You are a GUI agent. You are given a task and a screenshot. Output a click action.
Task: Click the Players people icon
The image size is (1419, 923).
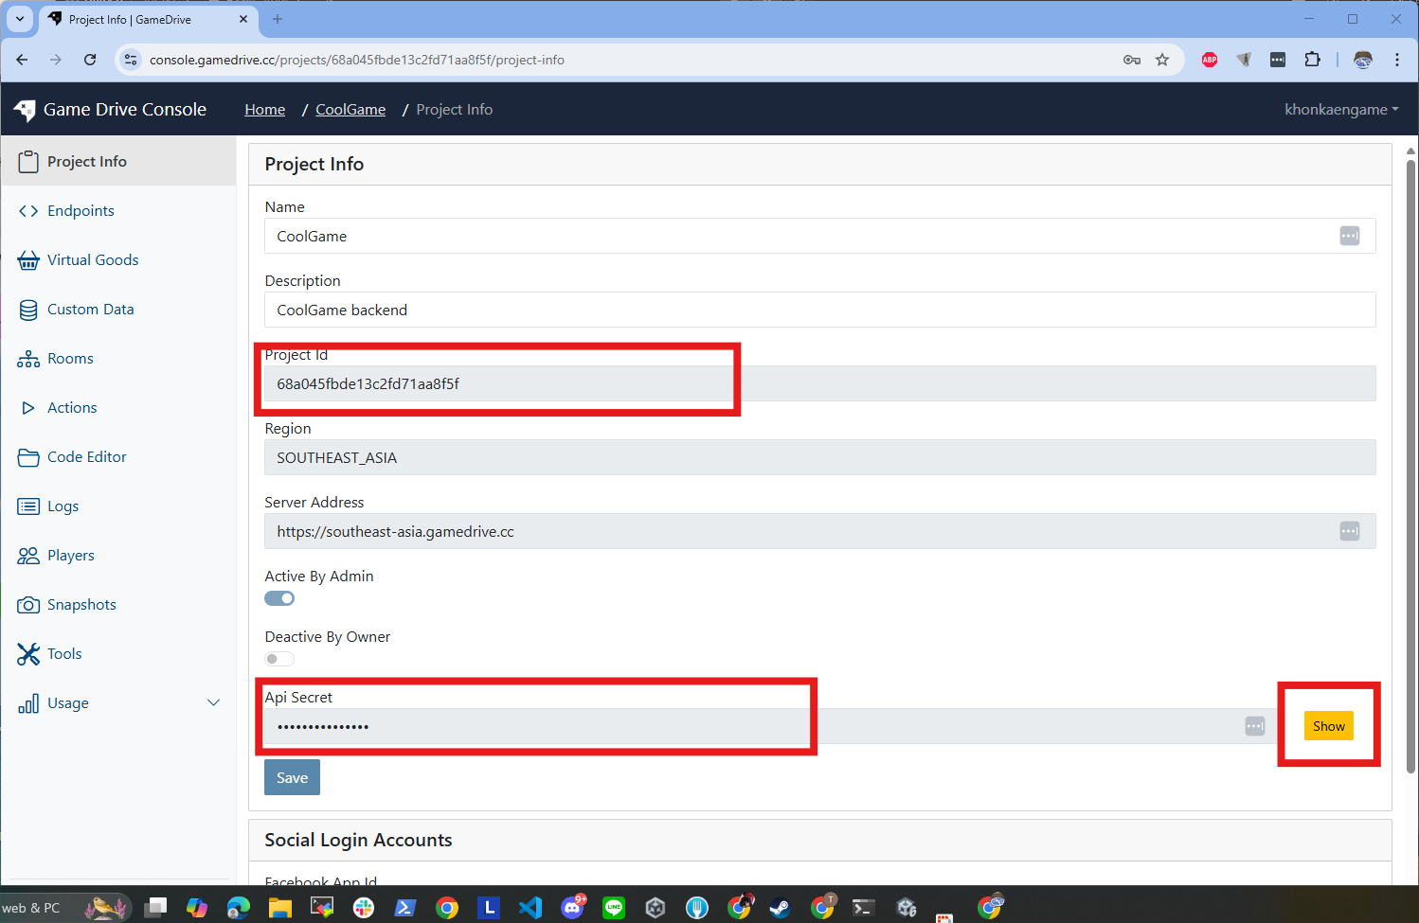[x=28, y=556]
